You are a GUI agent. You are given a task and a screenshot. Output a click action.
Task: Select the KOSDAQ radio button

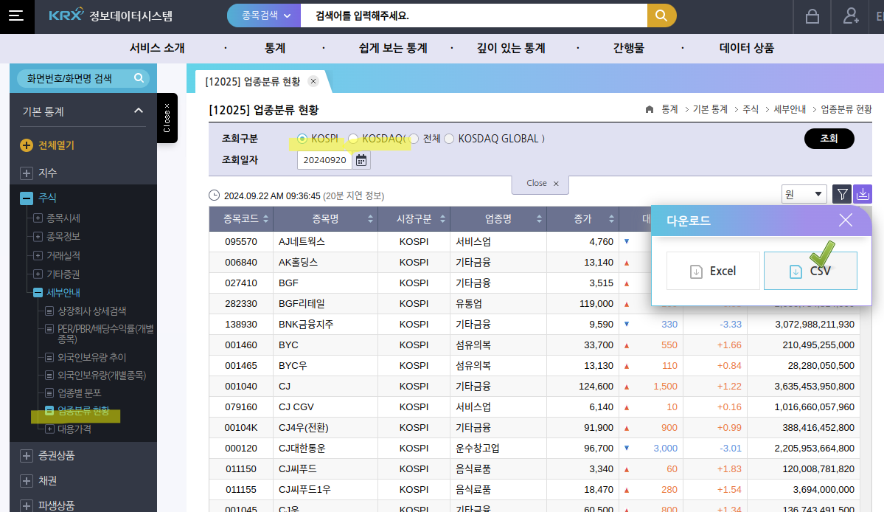(353, 139)
